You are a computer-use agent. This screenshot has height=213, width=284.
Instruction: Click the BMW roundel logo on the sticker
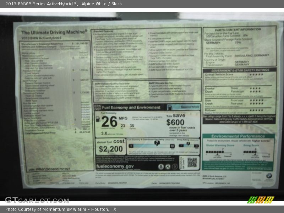pyautogui.click(x=269, y=176)
